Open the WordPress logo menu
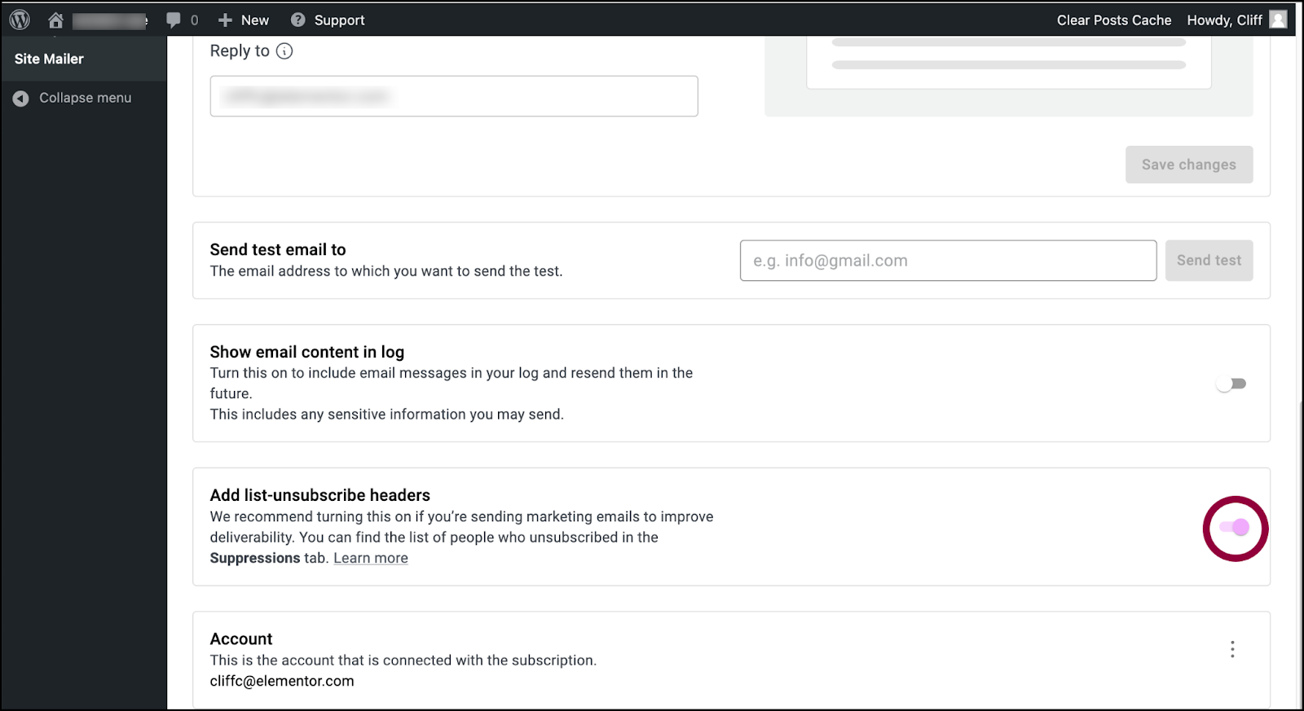The width and height of the screenshot is (1304, 711). (20, 20)
